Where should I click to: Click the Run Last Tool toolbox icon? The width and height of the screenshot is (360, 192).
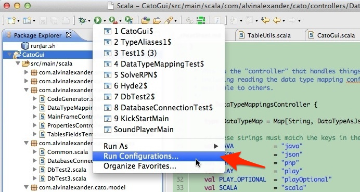[x=113, y=20]
